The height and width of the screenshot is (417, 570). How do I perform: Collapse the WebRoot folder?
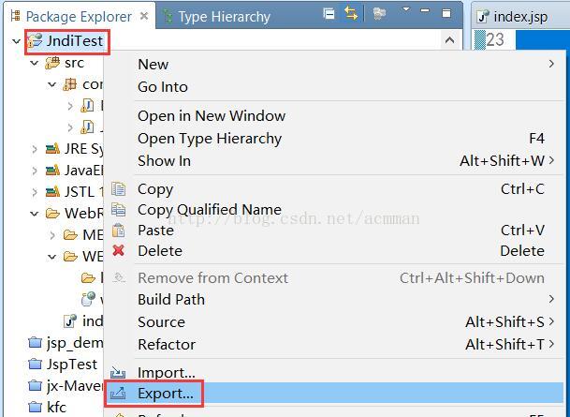point(35,214)
